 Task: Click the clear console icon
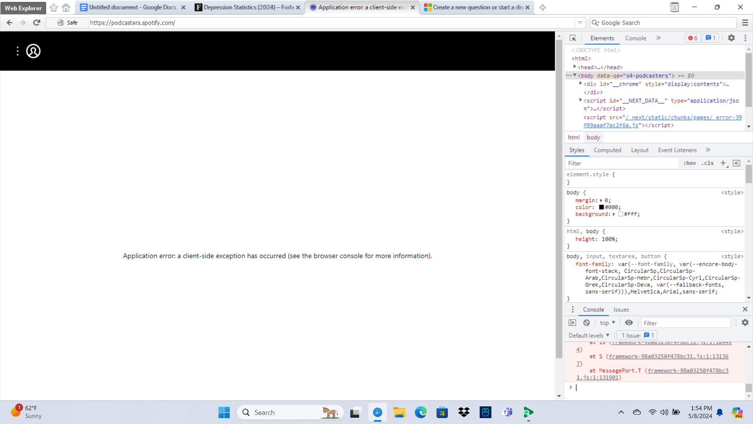click(586, 323)
